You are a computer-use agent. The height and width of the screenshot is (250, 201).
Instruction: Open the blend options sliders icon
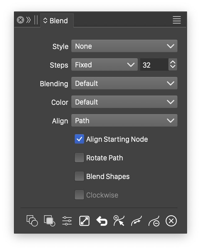[x=67, y=221]
